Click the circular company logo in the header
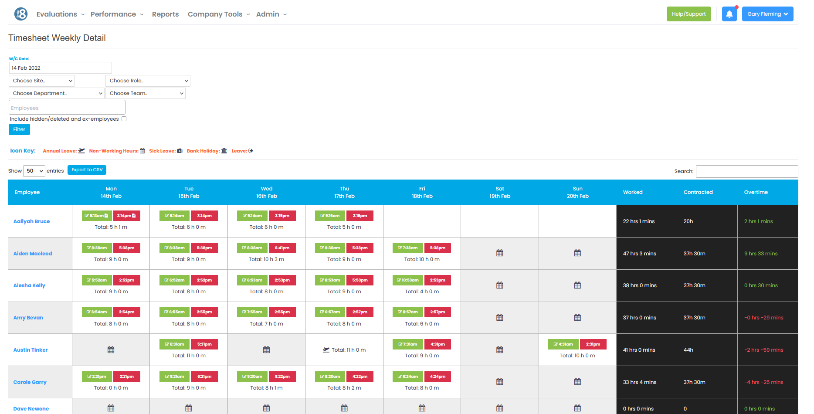The image size is (814, 414). [x=20, y=14]
